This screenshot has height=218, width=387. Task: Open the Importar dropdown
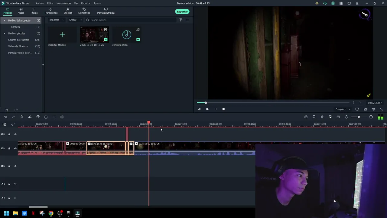click(x=57, y=20)
